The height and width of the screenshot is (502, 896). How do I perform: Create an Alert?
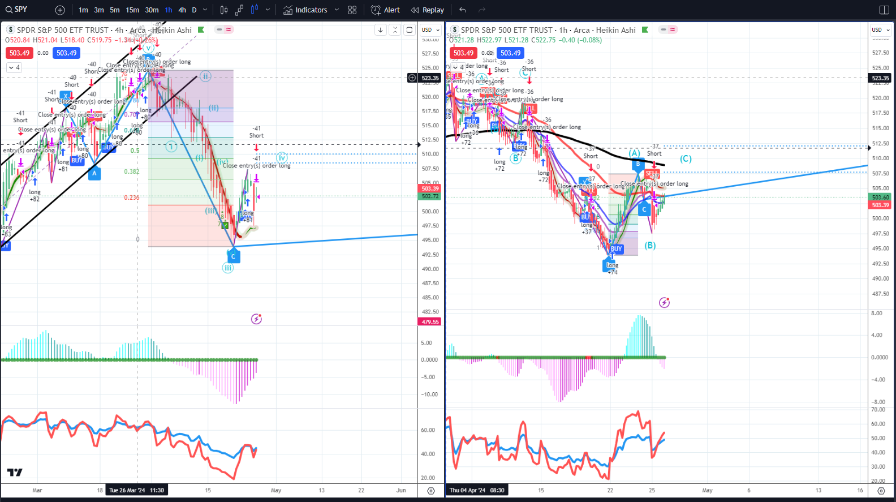[385, 10]
